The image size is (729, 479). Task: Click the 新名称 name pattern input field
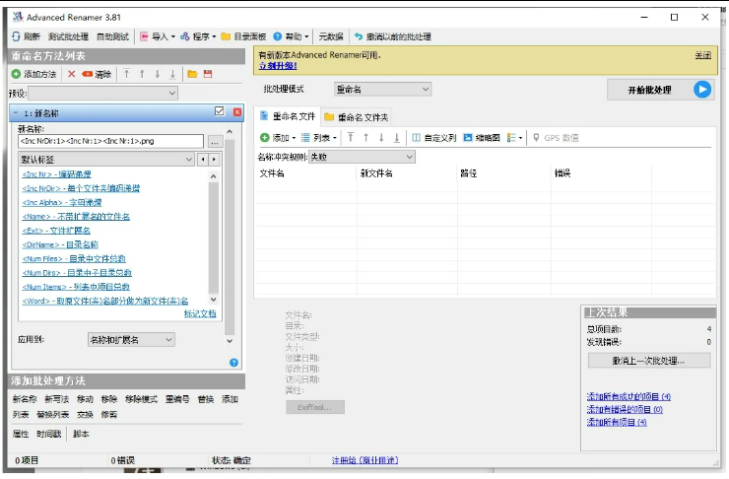click(110, 141)
